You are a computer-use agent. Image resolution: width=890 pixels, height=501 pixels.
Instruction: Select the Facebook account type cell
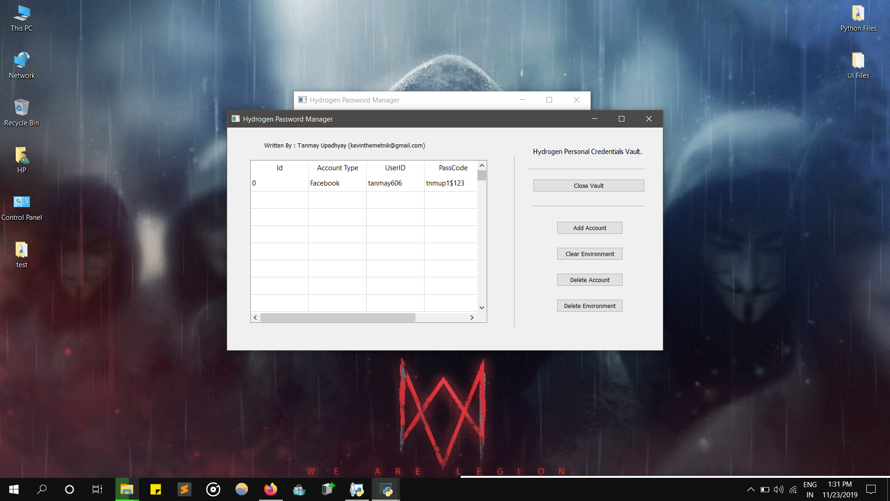337,183
